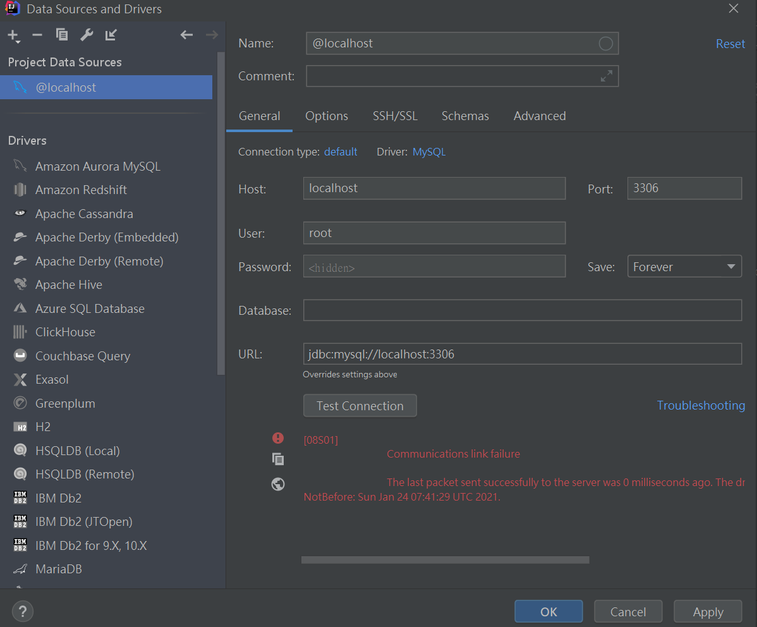
Task: Click the red error indicator icon
Action: 278,437
